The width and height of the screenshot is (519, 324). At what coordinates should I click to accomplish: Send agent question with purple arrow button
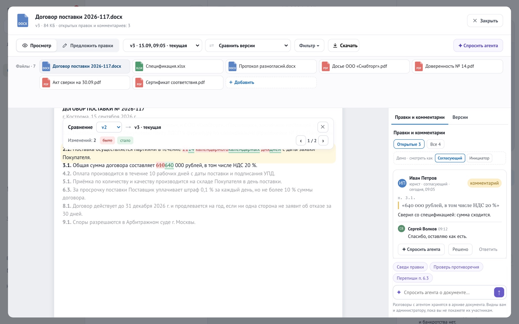click(x=499, y=292)
